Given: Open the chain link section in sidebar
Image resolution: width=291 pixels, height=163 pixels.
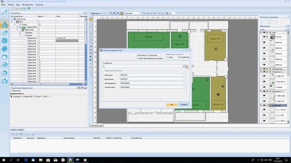Looking at the screenshot, I should (x=4, y=33).
